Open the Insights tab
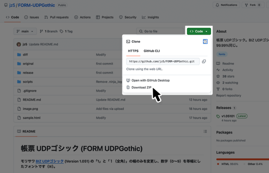 (150, 17)
